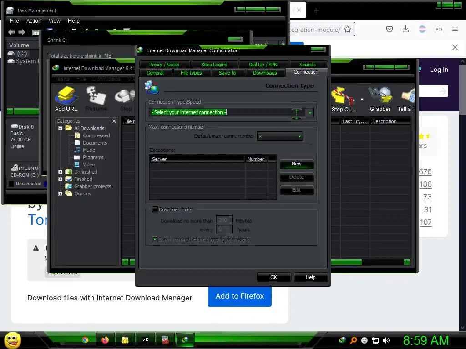Screen dimensions: 466x349
Task: Select the Documents category
Action: click(x=95, y=143)
